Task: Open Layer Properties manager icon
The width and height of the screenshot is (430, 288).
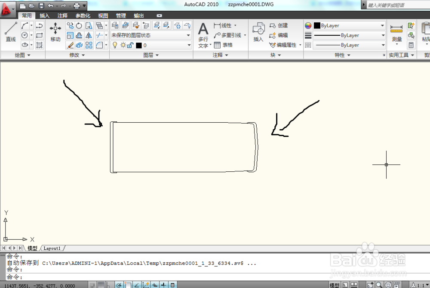Action: coord(115,25)
